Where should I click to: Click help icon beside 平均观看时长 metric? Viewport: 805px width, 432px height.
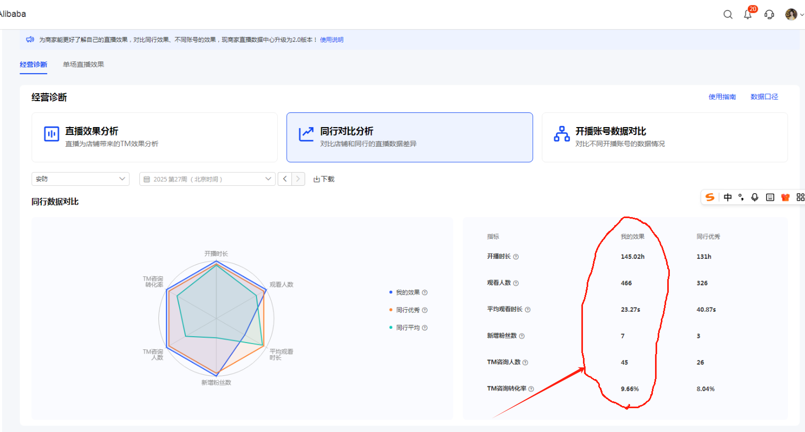point(528,310)
